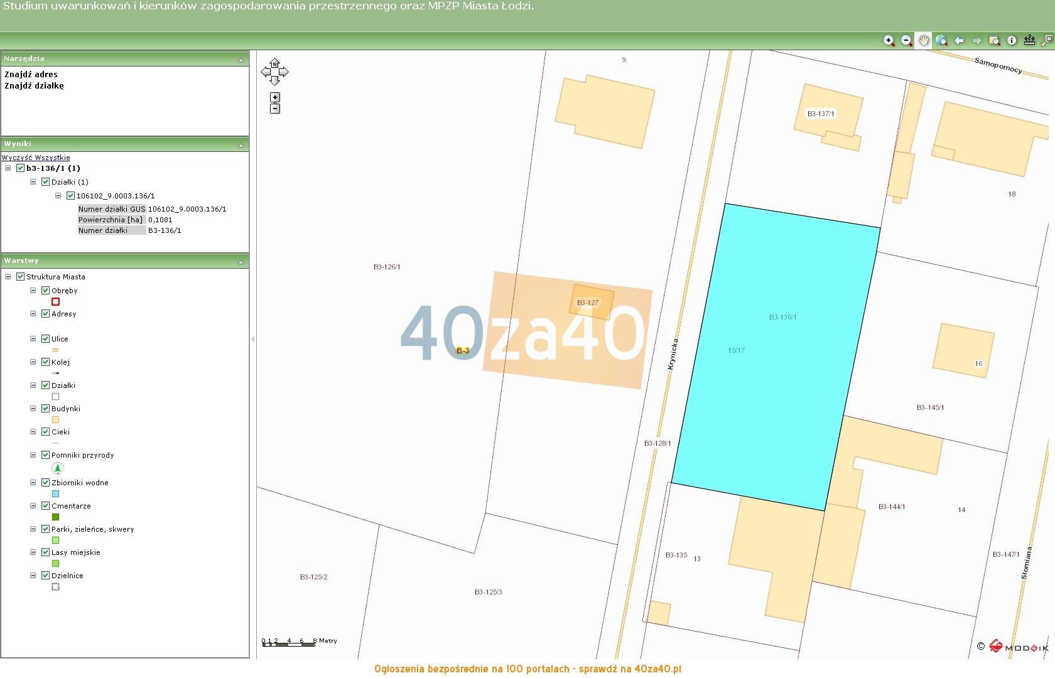Collapse the 106102_9.0003.136/1 node

pyautogui.click(x=58, y=196)
